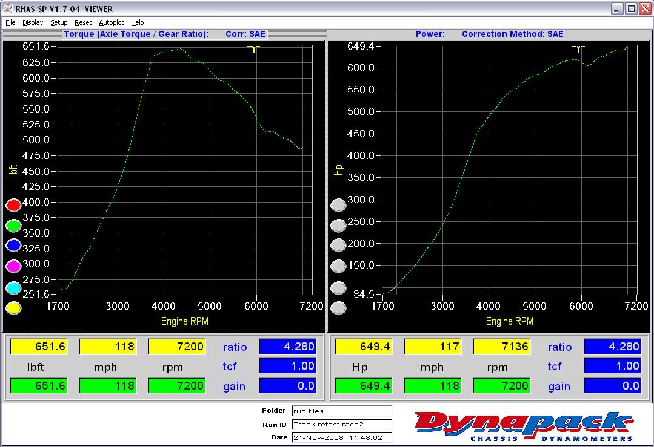This screenshot has height=447, width=654.
Task: Click the yellow 7136 rpm field
Action: [x=502, y=347]
